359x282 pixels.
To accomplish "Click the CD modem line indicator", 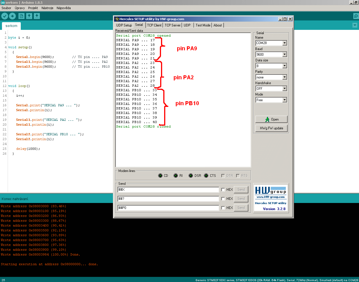I will [x=160, y=176].
